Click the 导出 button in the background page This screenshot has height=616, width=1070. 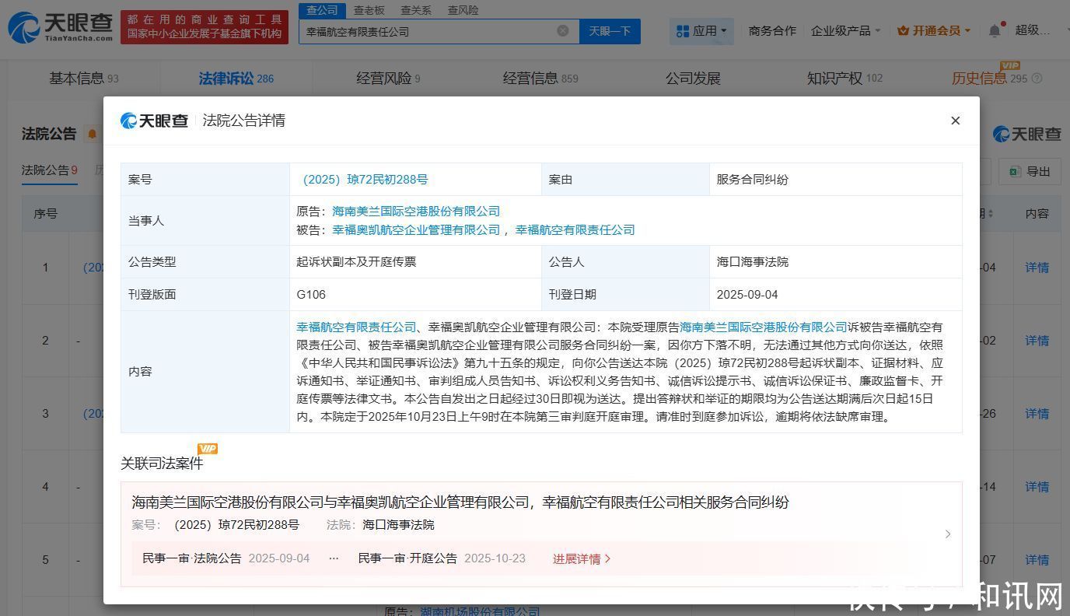point(1030,172)
